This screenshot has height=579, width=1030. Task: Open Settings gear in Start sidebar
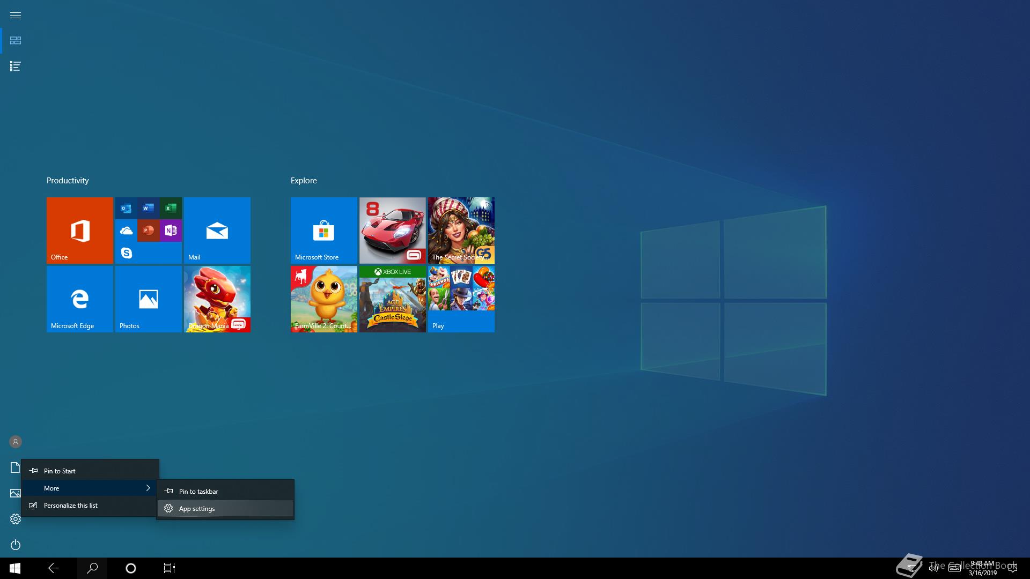tap(16, 519)
